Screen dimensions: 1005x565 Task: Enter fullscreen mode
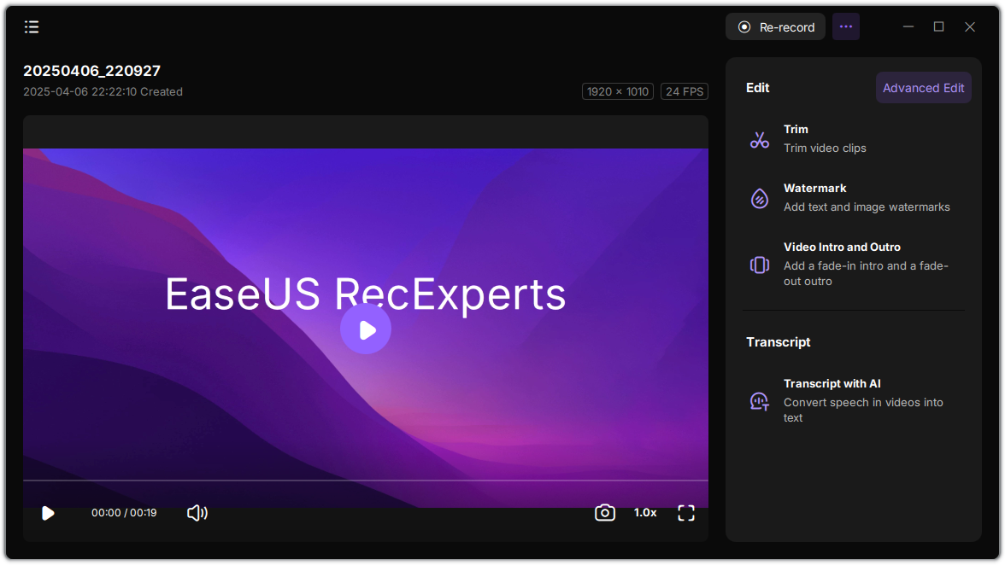[x=685, y=513]
